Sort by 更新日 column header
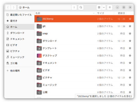 coord(120,13)
